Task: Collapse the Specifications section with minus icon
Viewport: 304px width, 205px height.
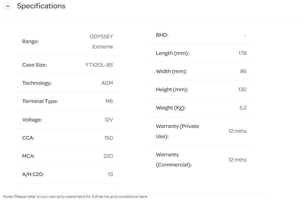Action: pyautogui.click(x=8, y=6)
